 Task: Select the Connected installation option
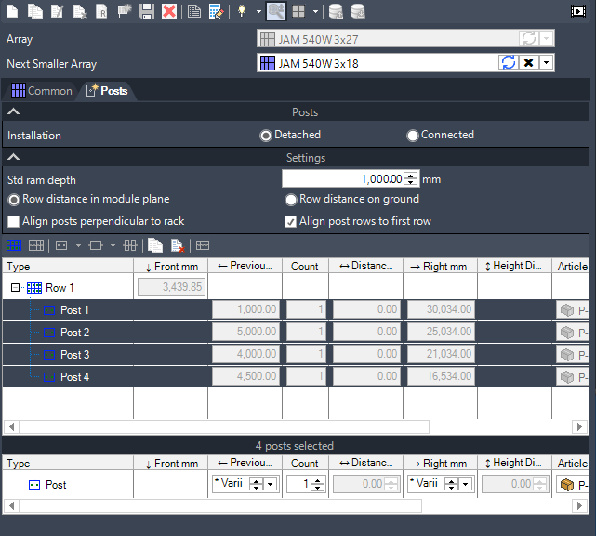point(440,135)
